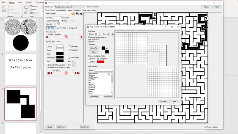This screenshot has width=238, height=134.
Task: Click Rows spinner in Grid Setup
Action: tap(112, 34)
